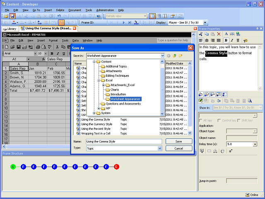The image size is (265, 199).
Task: Click the Up One Level icon in Save As
Action: click(175, 56)
